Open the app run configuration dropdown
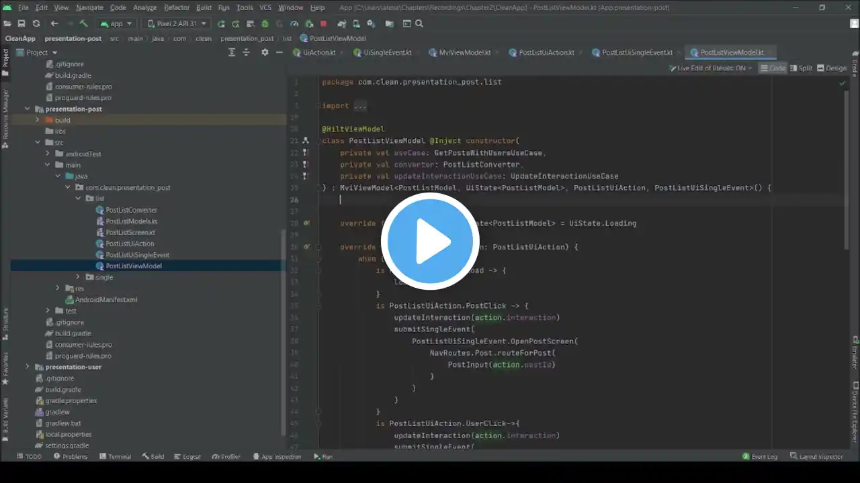This screenshot has height=483, width=860. (116, 23)
